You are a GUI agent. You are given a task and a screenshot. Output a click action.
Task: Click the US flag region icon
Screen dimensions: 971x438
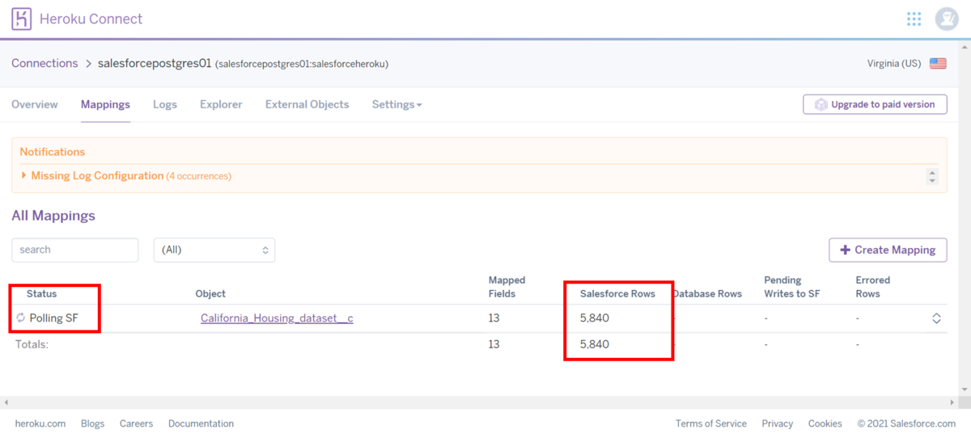tap(938, 63)
